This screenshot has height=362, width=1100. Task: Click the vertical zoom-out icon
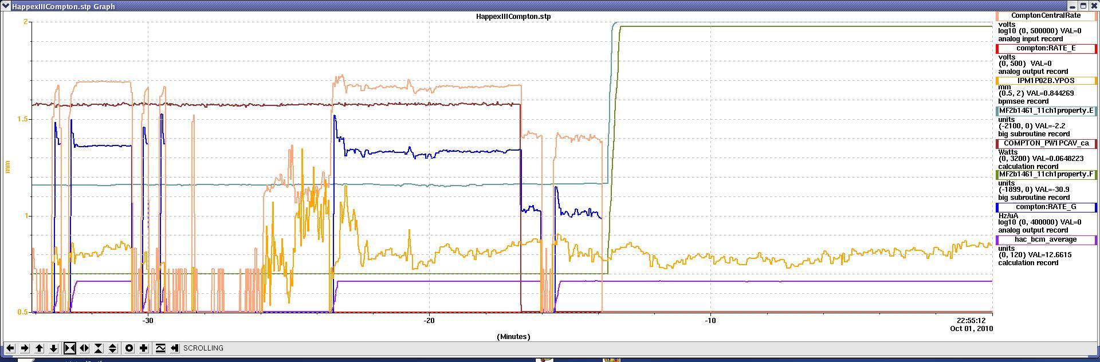(x=113, y=348)
